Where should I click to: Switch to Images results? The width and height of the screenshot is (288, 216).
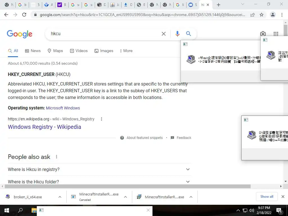104,51
